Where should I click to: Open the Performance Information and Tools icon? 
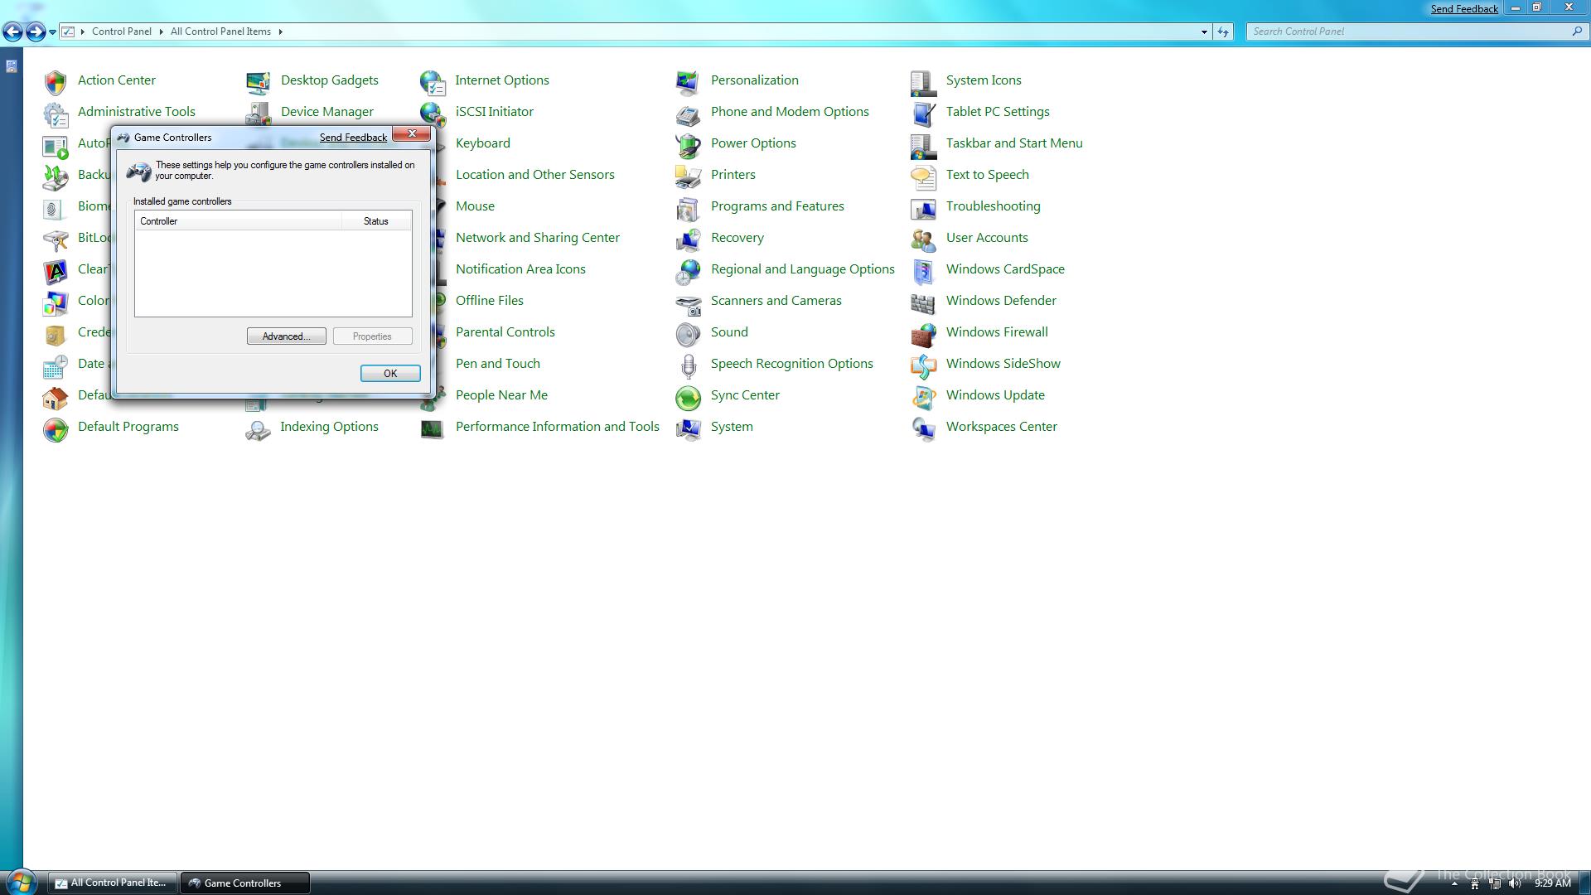432,428
